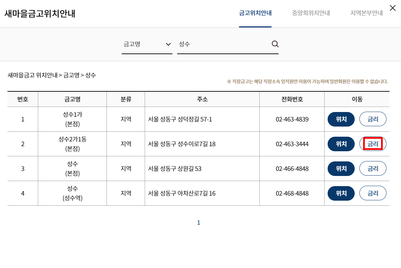Click the 전화번호 column header
Viewport: 401px width, 268px height.
(x=292, y=99)
